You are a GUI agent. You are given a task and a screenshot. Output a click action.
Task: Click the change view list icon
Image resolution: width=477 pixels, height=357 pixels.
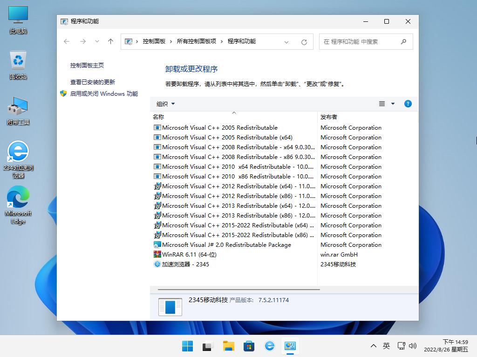click(382, 104)
